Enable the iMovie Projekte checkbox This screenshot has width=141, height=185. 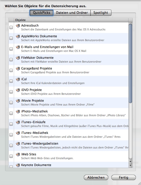[x=11, y=103]
